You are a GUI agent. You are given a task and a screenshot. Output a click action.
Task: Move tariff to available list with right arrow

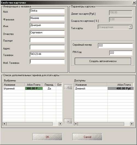pos(68,121)
